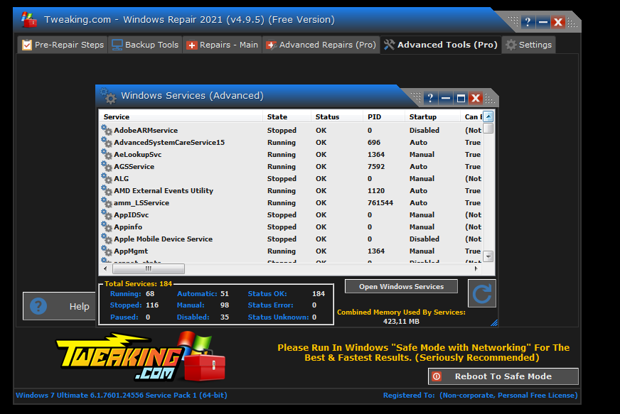Click Reboot To Safe Mode button

click(x=503, y=376)
